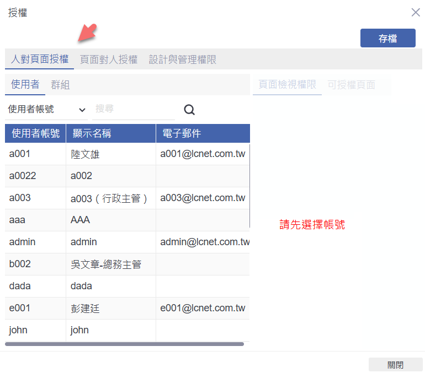
Task: Sort by 使用者帳號 column header
Action: click(x=35, y=133)
